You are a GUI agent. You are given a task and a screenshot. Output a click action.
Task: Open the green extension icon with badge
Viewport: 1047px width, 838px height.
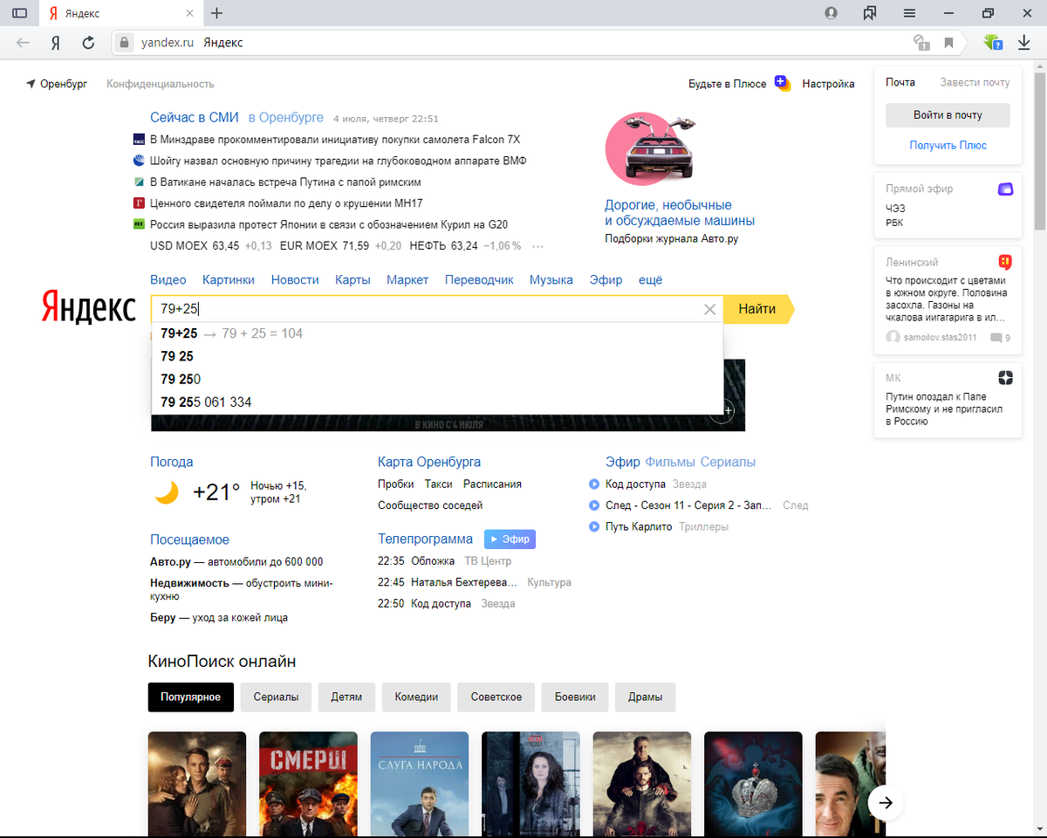click(992, 42)
